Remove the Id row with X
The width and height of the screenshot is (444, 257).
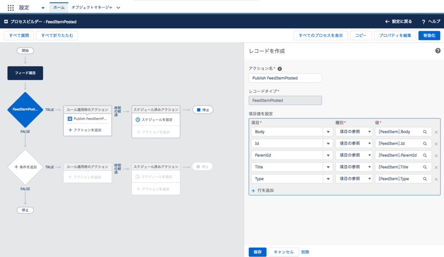[436, 144]
